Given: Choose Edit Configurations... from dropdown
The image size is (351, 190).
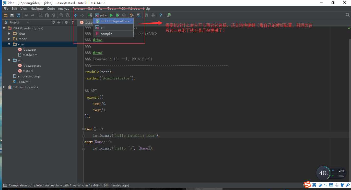Looking at the screenshot, I should pos(113,21).
